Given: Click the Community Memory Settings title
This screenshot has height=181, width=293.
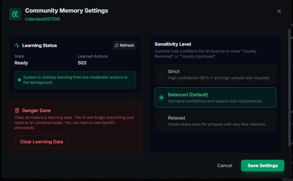Looking at the screenshot, I should tap(67, 11).
